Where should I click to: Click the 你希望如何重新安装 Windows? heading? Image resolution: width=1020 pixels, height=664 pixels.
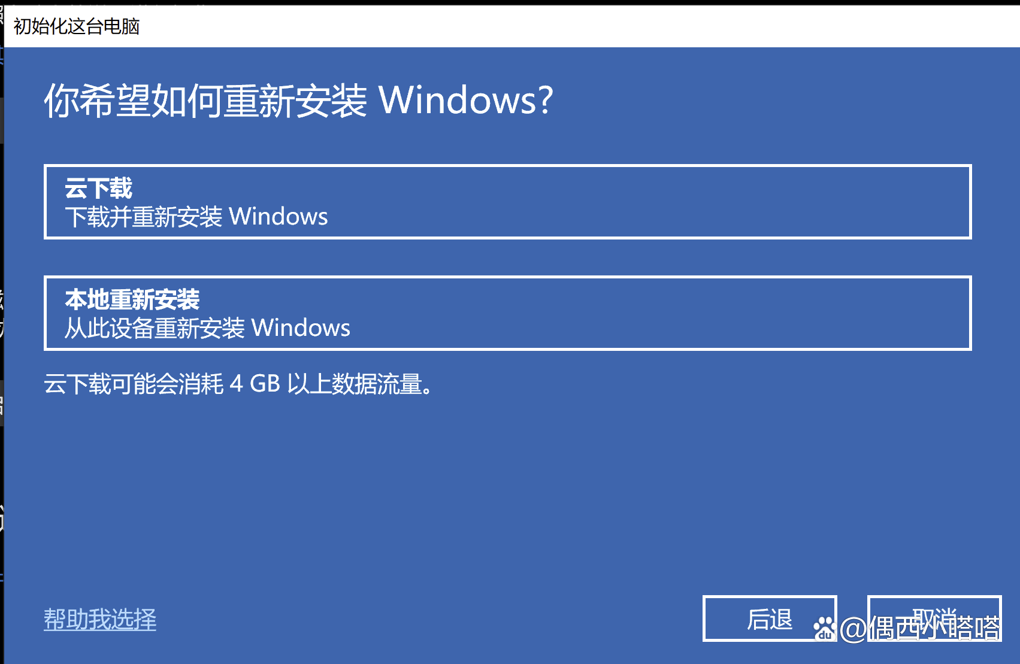(298, 100)
